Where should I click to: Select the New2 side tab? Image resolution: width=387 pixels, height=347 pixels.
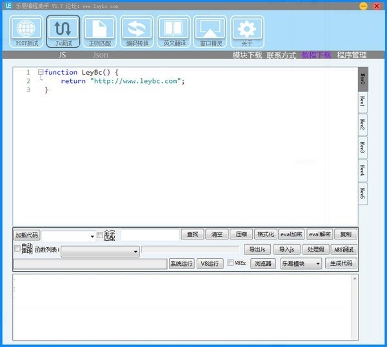362,125
